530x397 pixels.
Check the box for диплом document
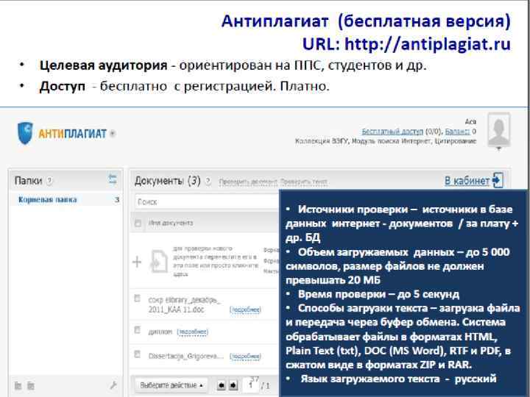(x=137, y=329)
